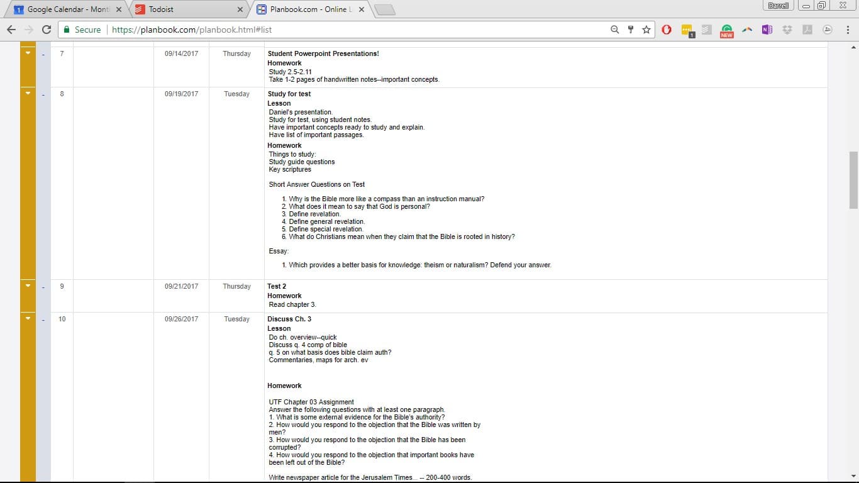
Task: Collapse lesson 10 using its minus sign
Action: (43, 320)
